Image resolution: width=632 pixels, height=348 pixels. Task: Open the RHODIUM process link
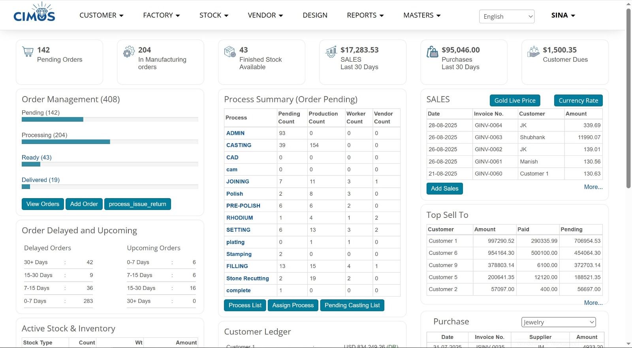coord(240,217)
